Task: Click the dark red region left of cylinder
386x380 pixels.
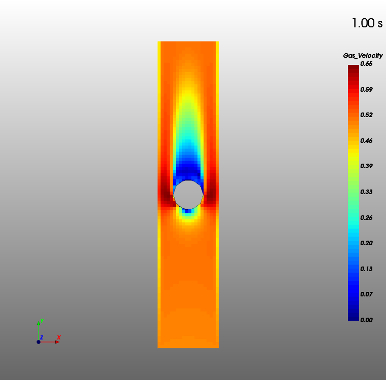Action: 166,195
